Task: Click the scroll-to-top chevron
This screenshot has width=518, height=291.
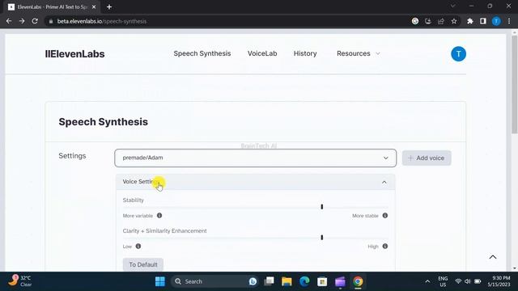Action: [x=493, y=257]
